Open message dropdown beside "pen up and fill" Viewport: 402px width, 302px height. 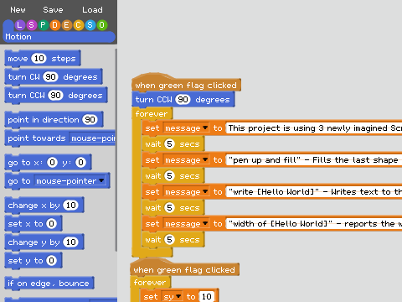pyautogui.click(x=186, y=160)
